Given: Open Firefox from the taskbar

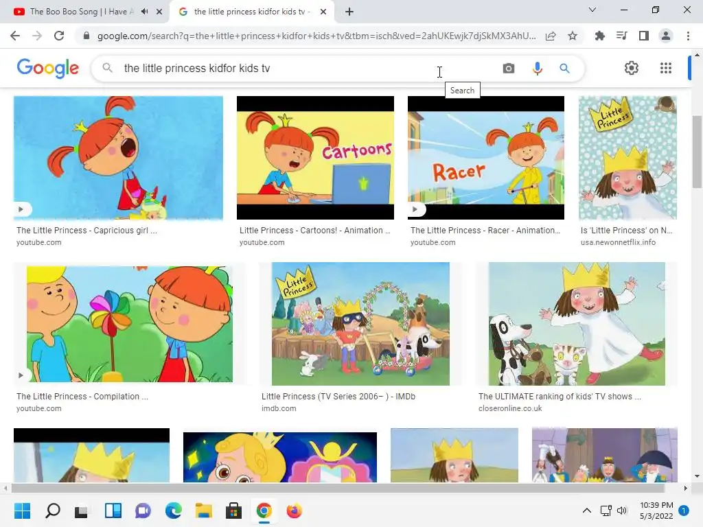Looking at the screenshot, I should (x=294, y=511).
